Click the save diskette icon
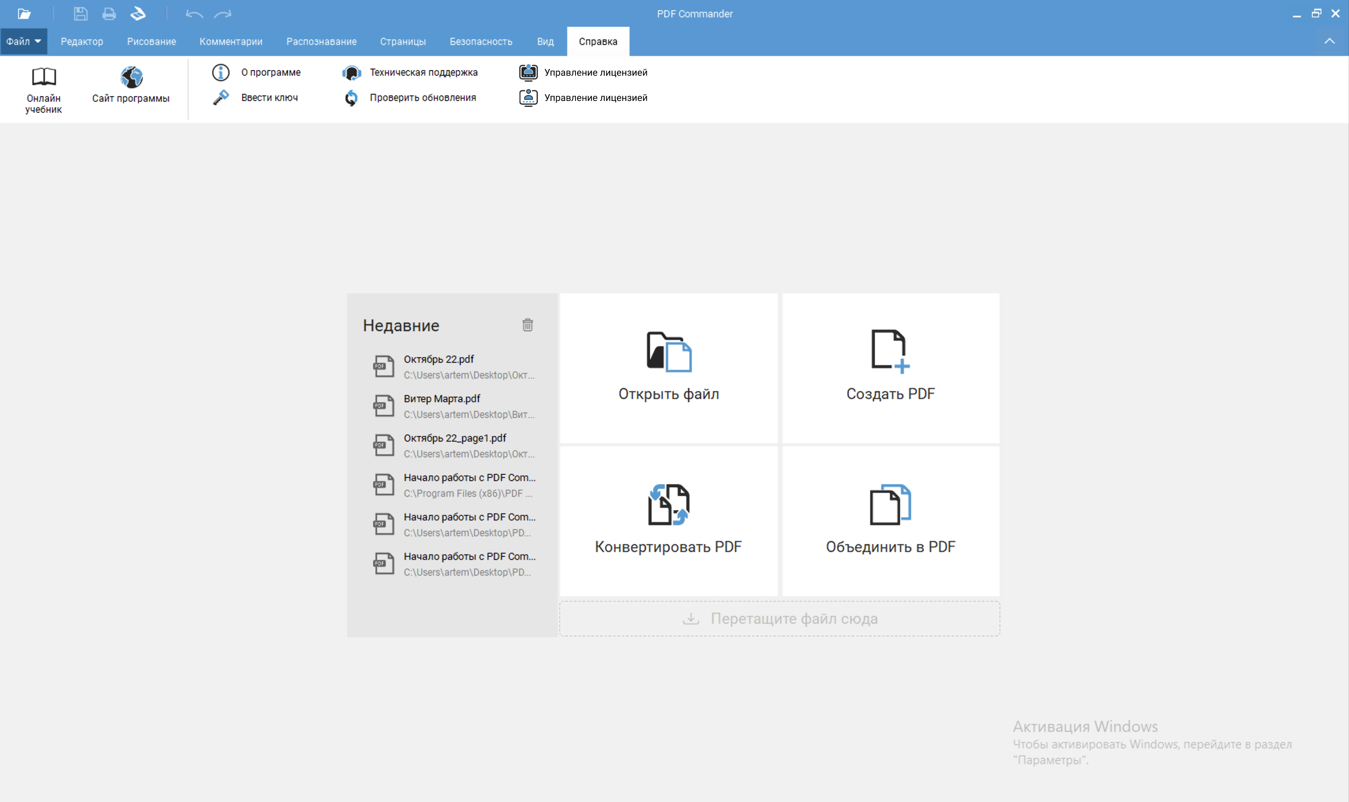The height and width of the screenshot is (802, 1349). pyautogui.click(x=80, y=13)
